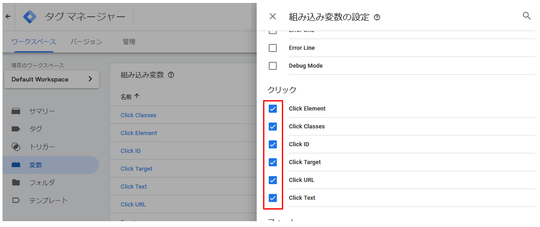The width and height of the screenshot is (540, 227).
Task: Click the search magnifier in settings panel
Action: pos(527,16)
